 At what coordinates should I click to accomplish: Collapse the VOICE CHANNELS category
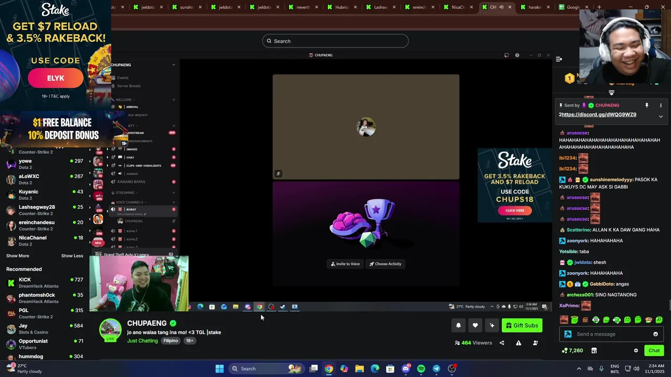pos(129,202)
